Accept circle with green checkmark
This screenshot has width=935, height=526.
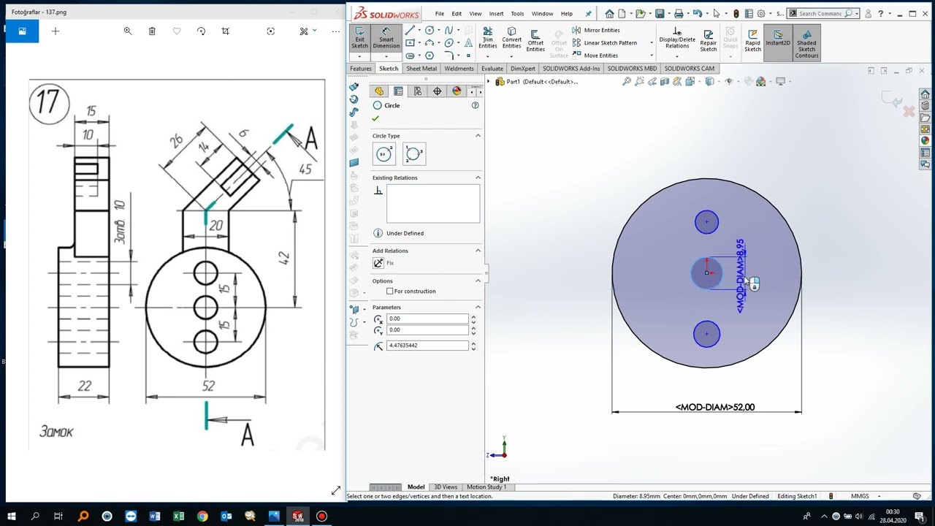coord(375,118)
